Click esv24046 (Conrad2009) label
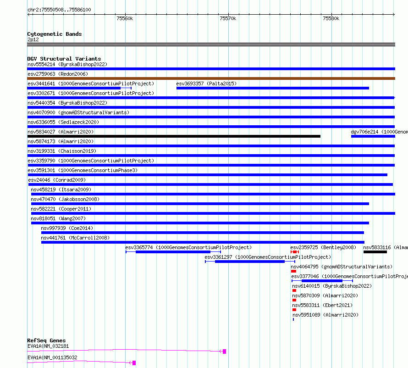The image size is (408, 368). point(57,180)
